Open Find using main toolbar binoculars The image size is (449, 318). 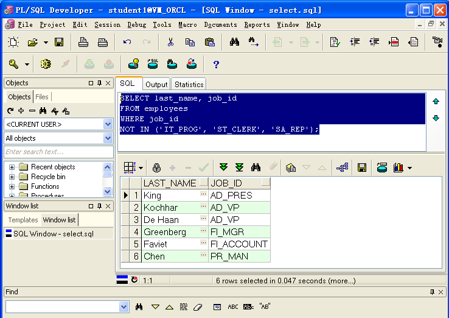234,43
